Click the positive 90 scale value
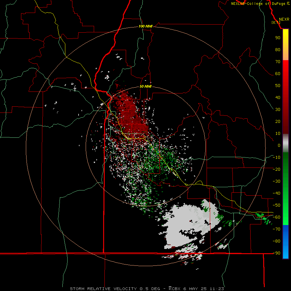The height and width of the screenshot is (291, 291). coord(278,38)
